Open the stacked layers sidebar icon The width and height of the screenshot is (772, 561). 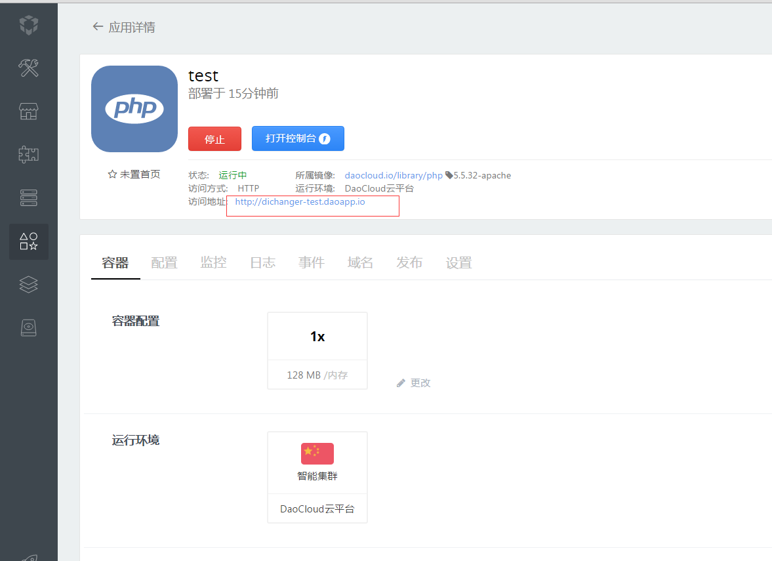[x=29, y=284]
